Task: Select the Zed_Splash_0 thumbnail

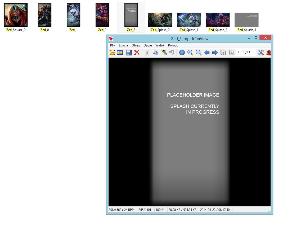Action: pyautogui.click(x=160, y=20)
